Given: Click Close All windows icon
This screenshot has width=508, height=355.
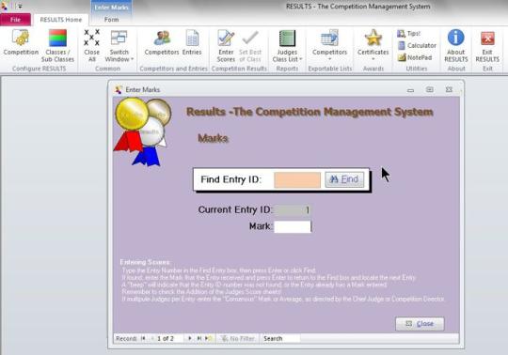Looking at the screenshot, I should click(92, 46).
